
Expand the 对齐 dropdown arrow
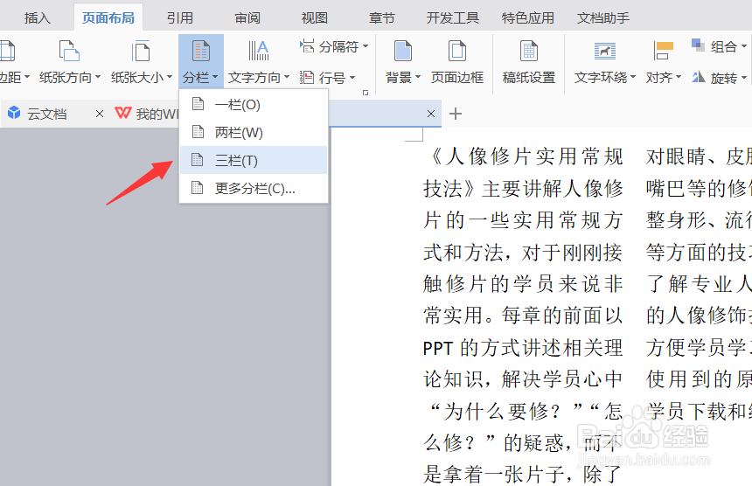[x=679, y=77]
